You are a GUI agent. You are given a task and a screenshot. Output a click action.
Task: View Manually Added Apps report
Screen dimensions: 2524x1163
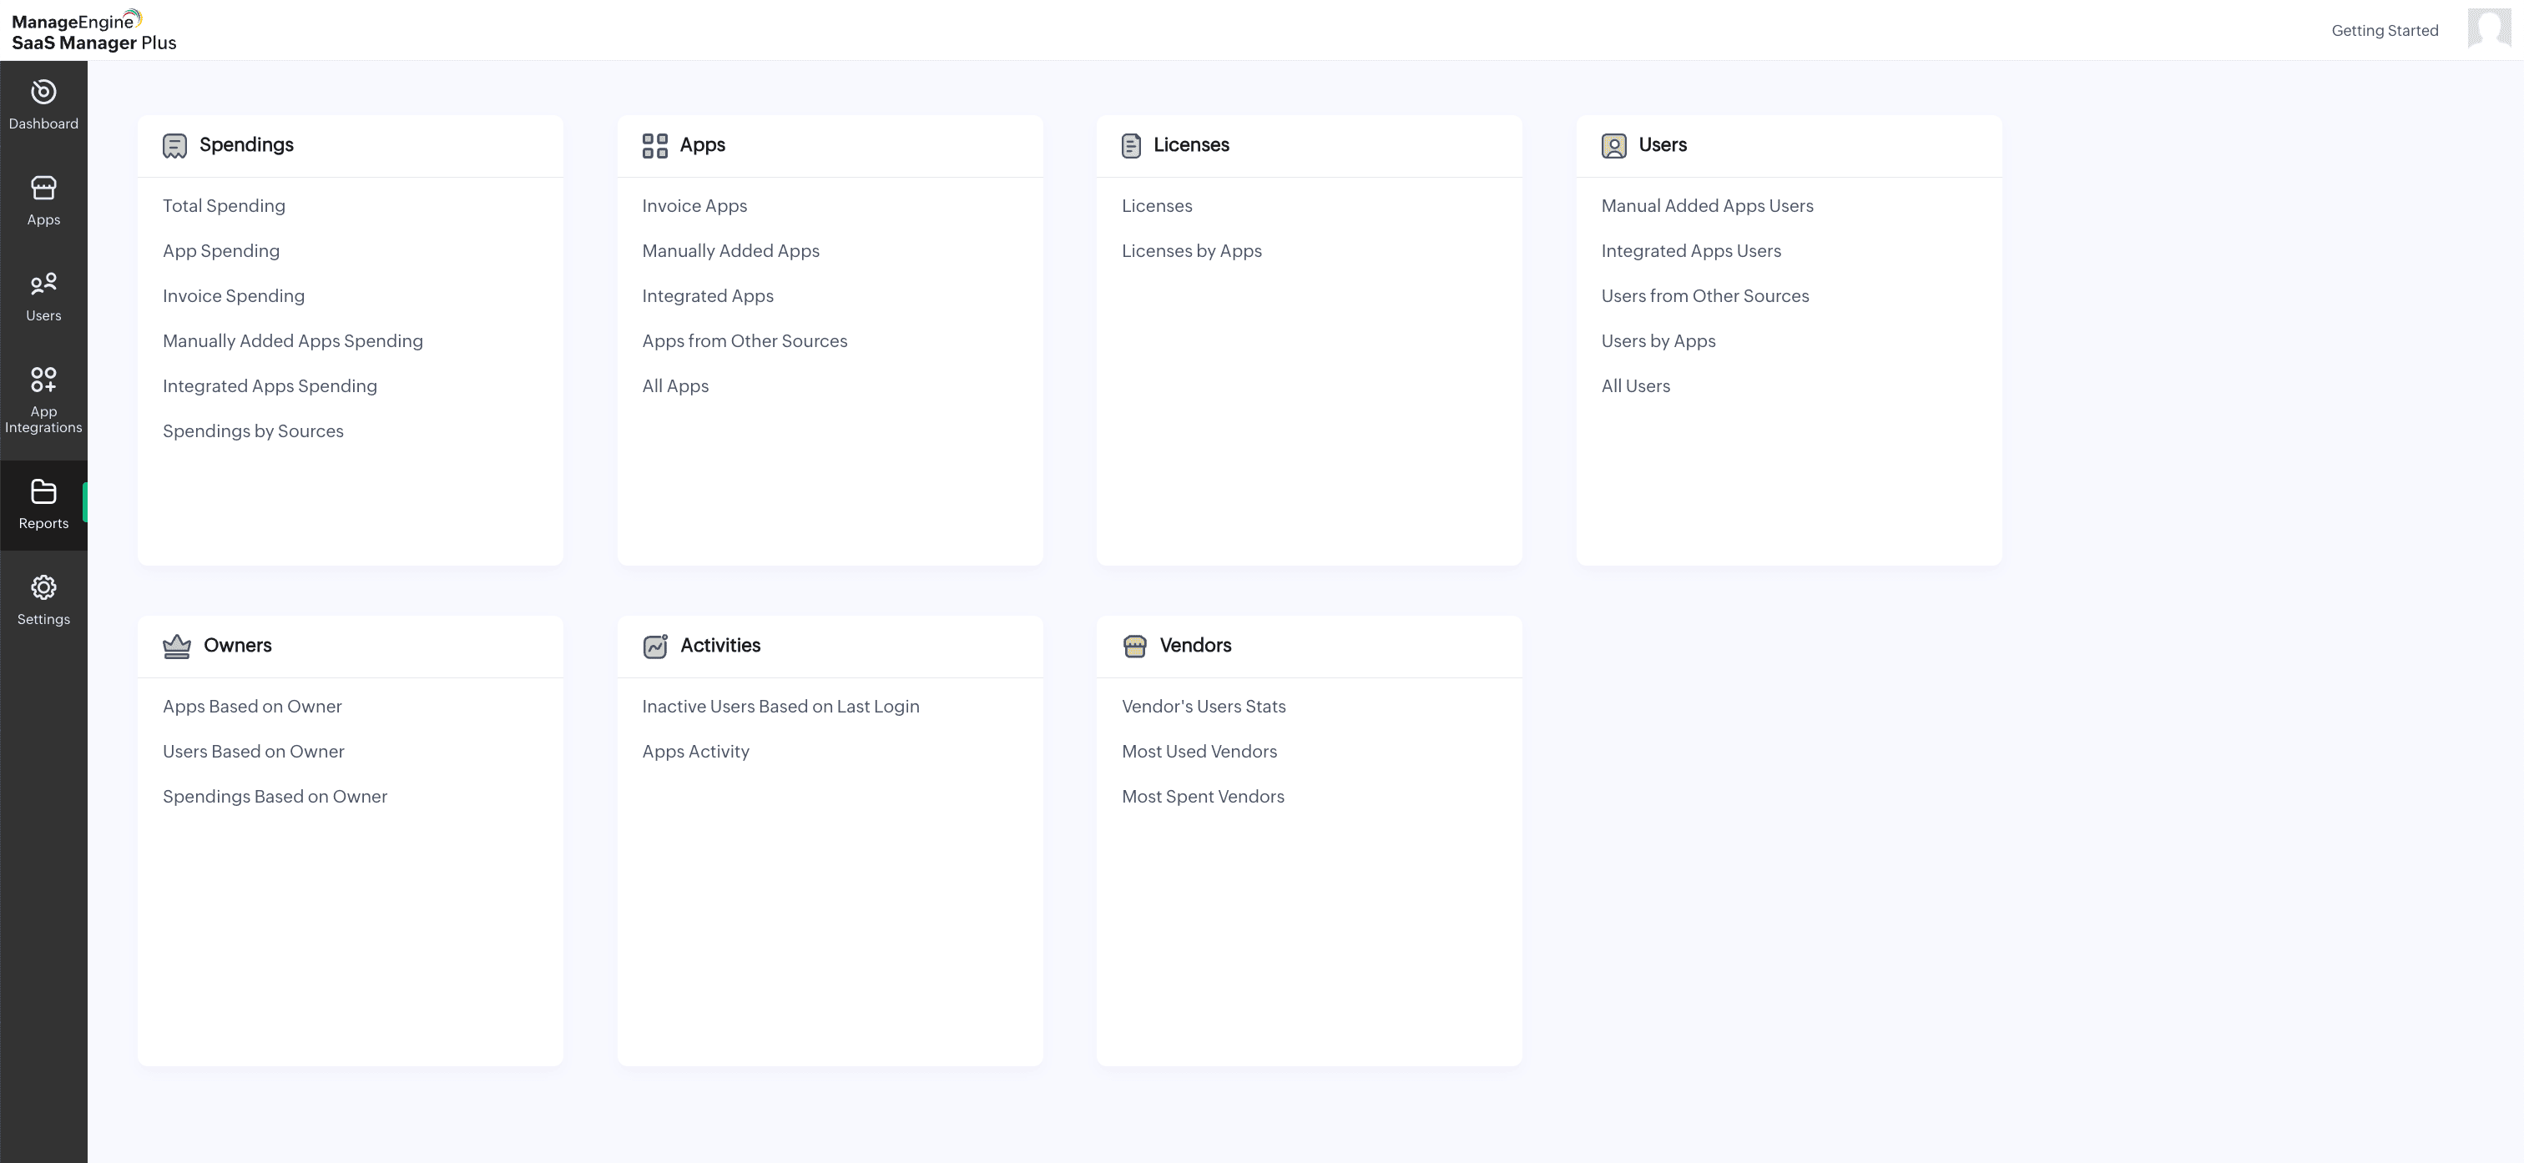[730, 251]
